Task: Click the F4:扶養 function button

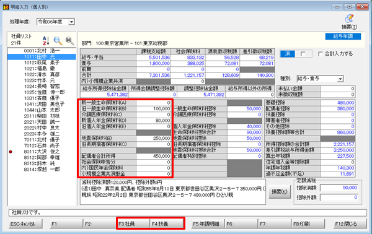Action: tap(167, 224)
